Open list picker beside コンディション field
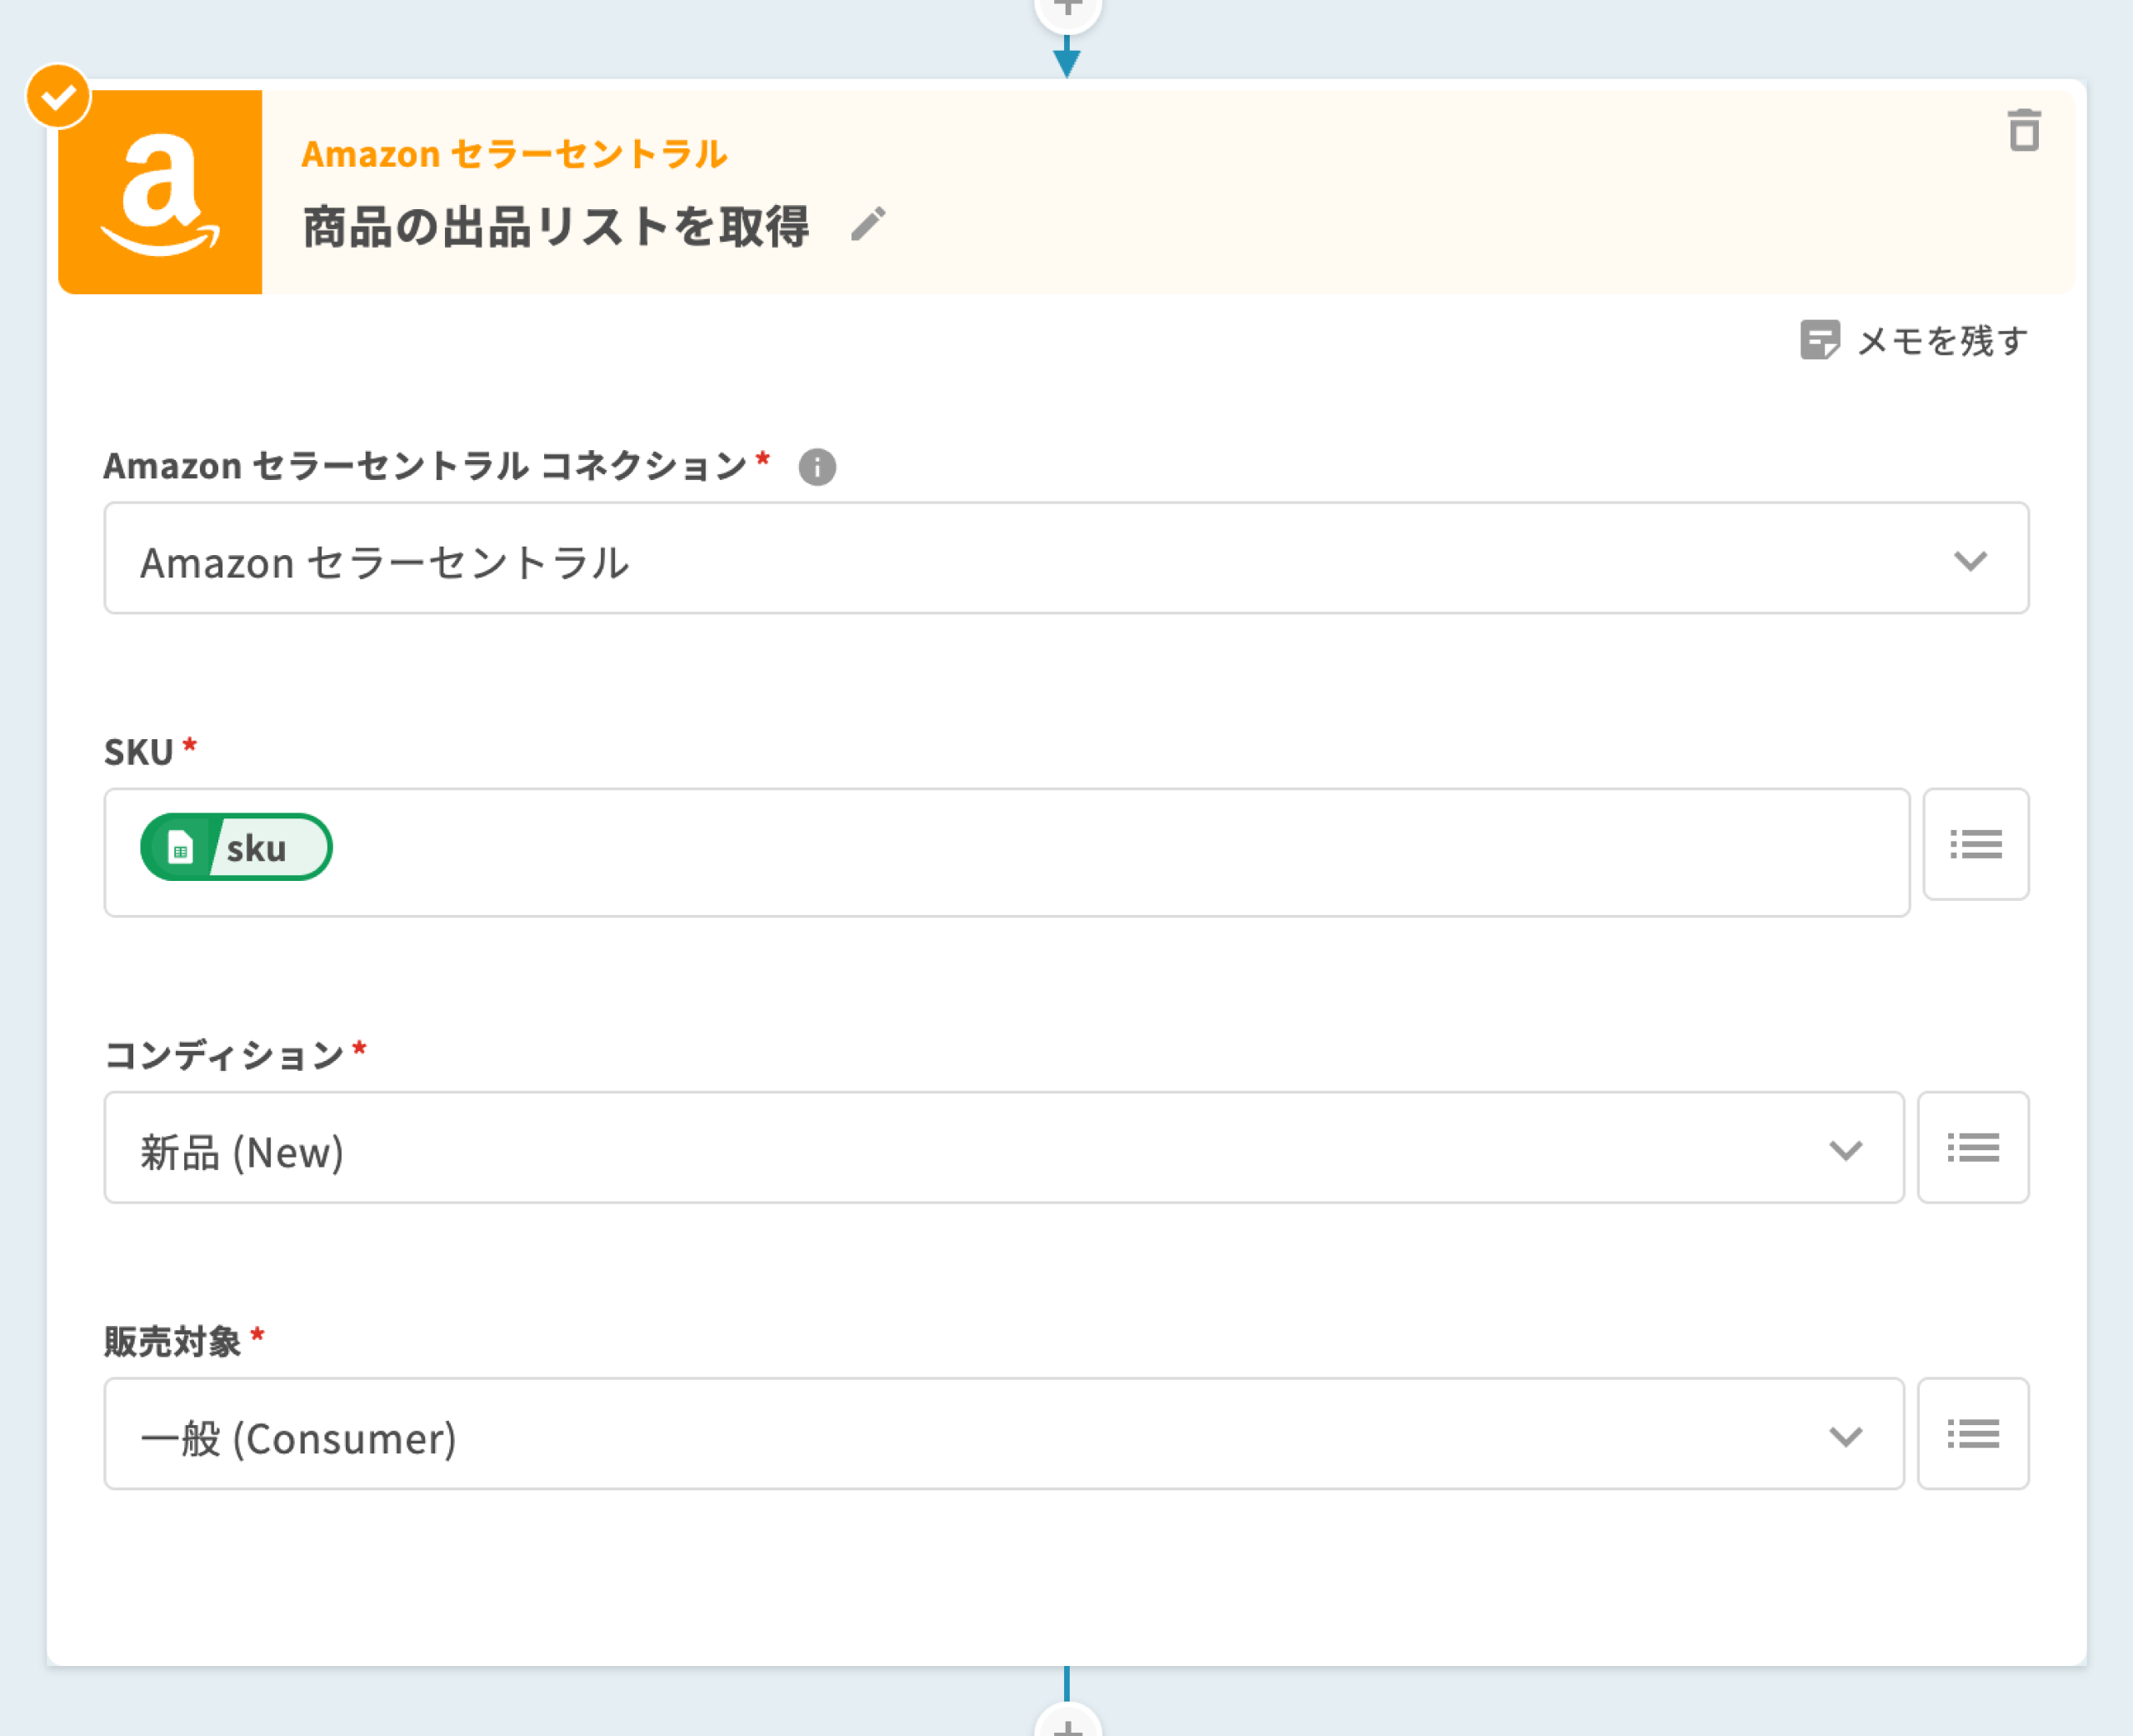This screenshot has height=1736, width=2133. coord(1972,1148)
